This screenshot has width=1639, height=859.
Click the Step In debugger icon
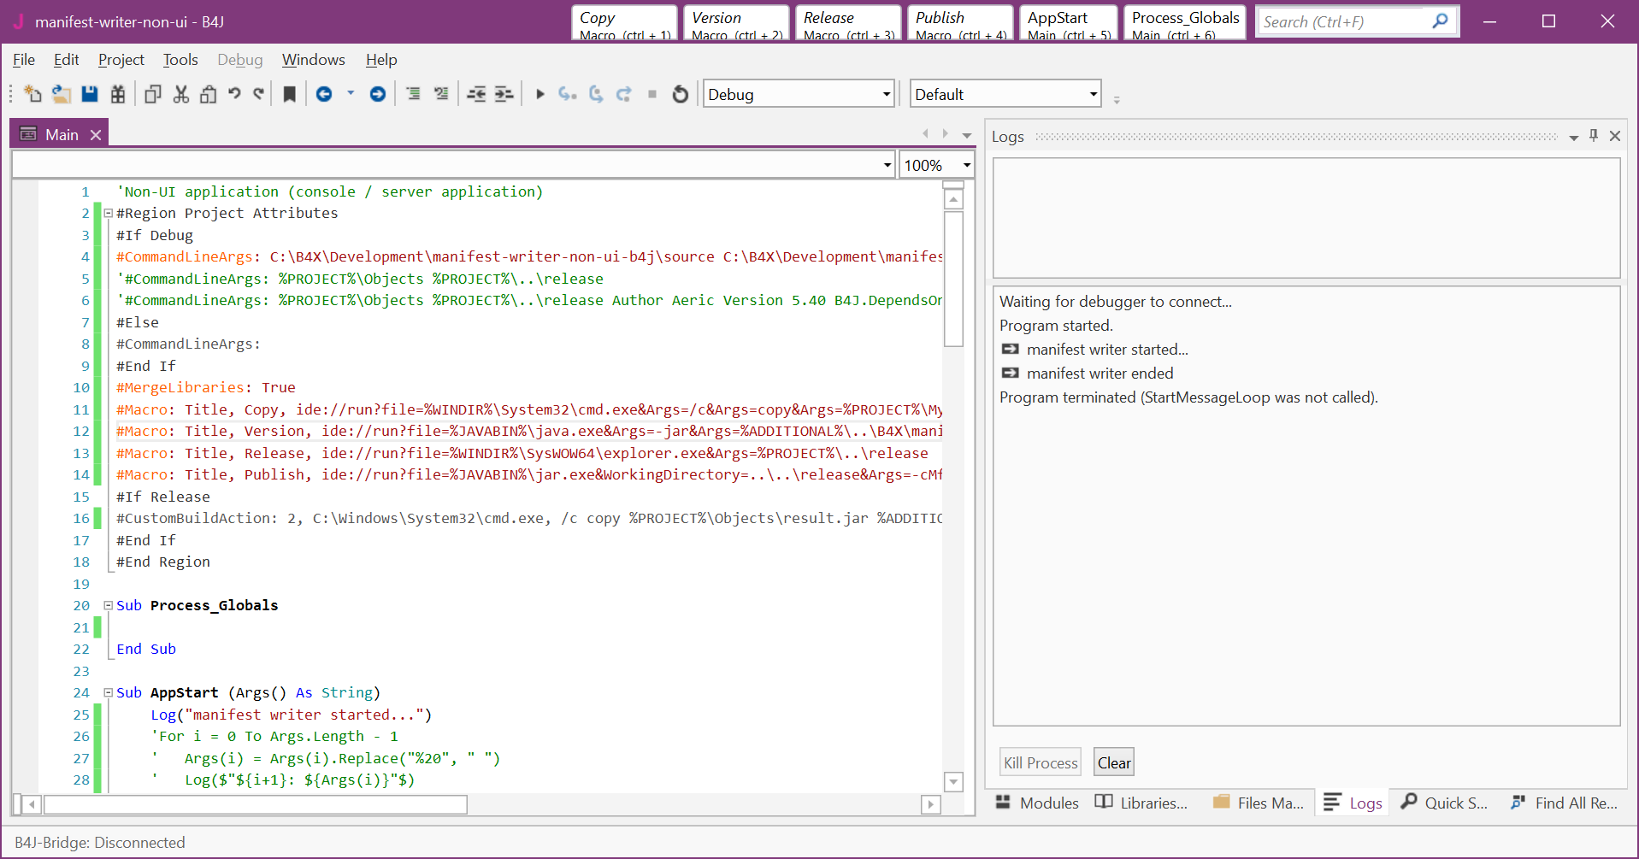point(568,94)
